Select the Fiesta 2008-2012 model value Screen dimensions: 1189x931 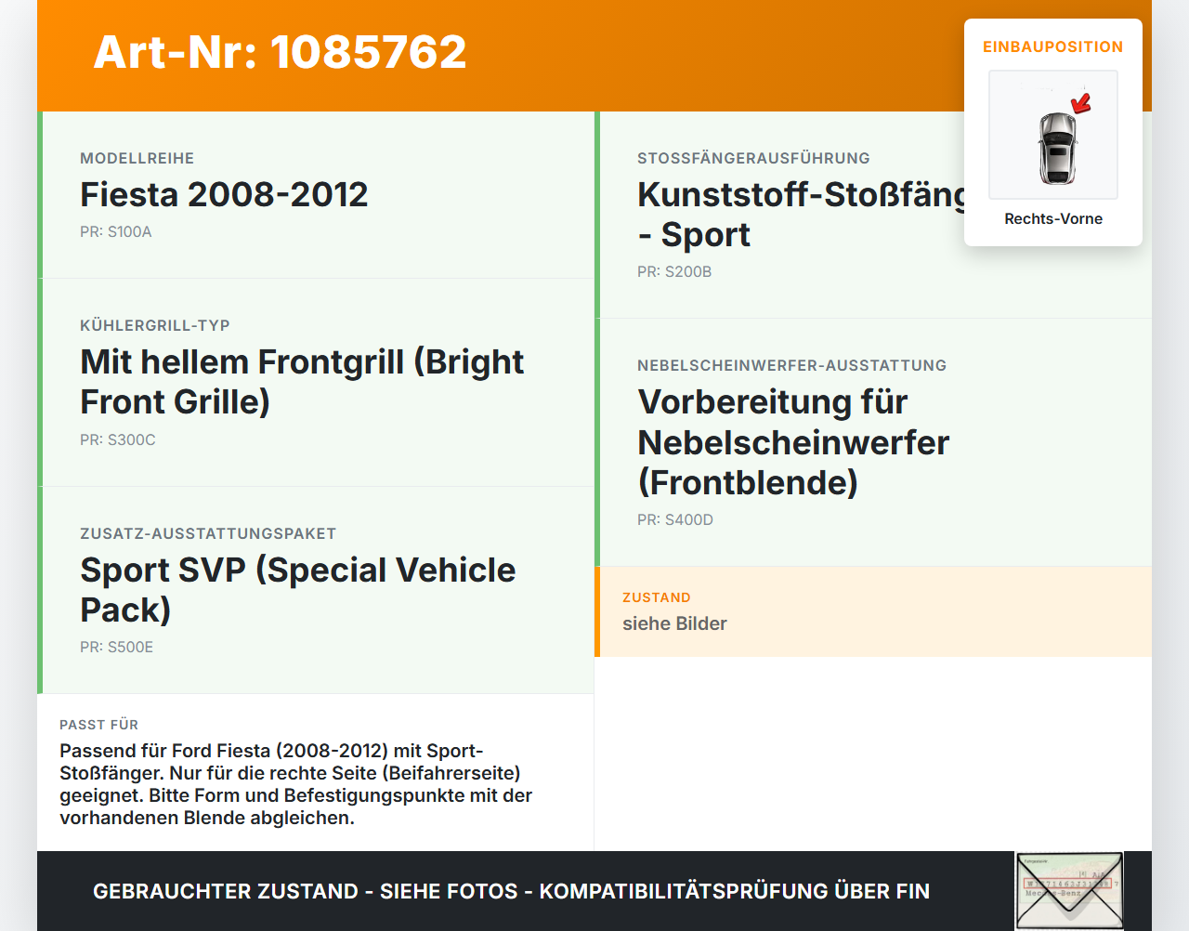(x=224, y=194)
